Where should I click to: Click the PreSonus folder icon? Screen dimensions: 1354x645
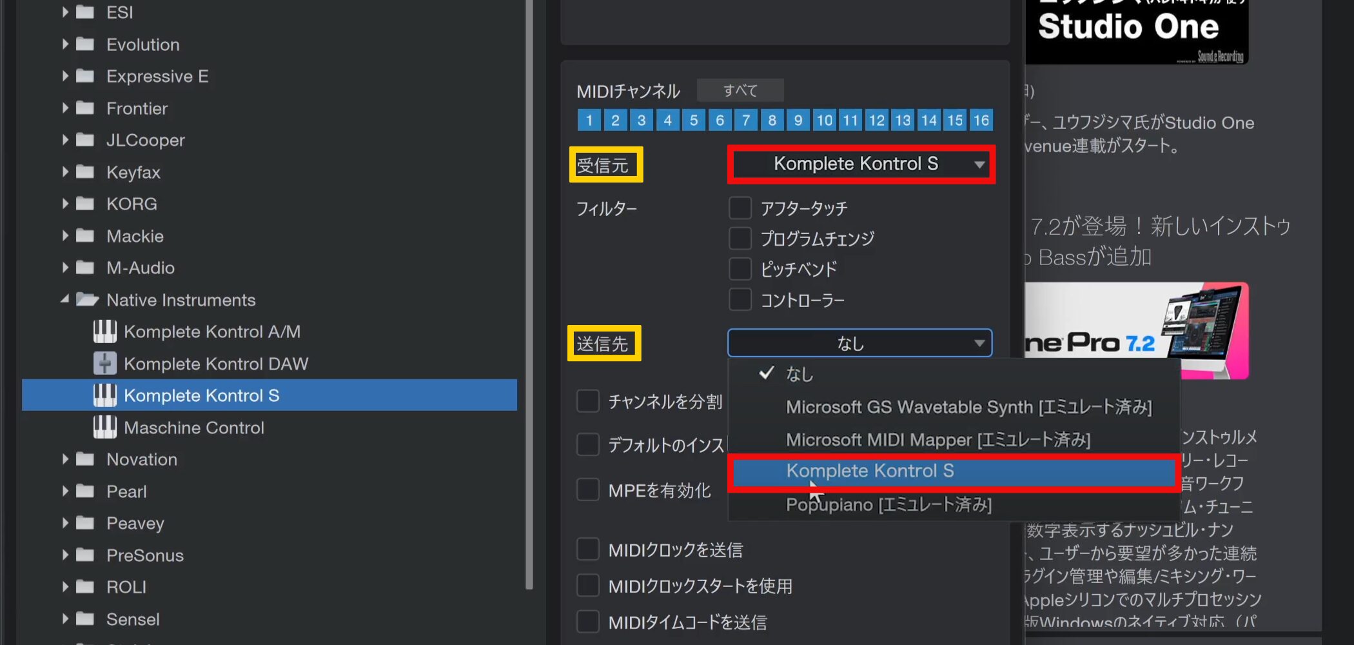(85, 555)
